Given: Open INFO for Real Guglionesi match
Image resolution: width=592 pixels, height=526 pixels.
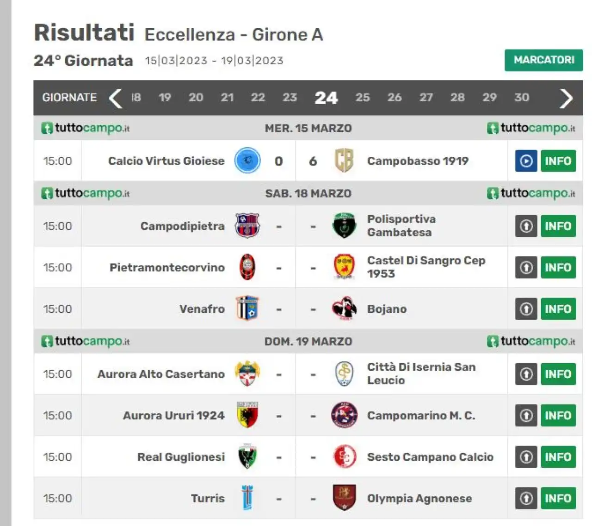Looking at the screenshot, I should click(x=558, y=457).
